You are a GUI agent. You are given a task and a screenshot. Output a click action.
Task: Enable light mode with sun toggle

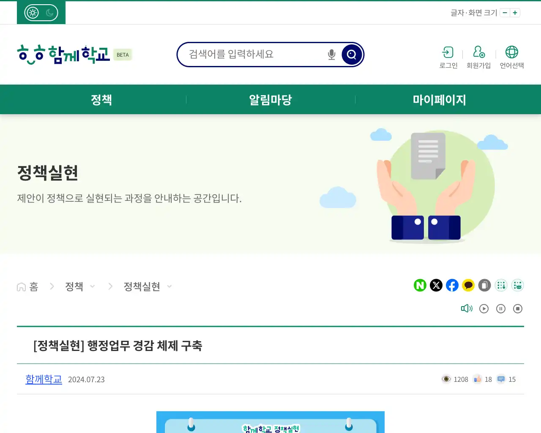[32, 13]
